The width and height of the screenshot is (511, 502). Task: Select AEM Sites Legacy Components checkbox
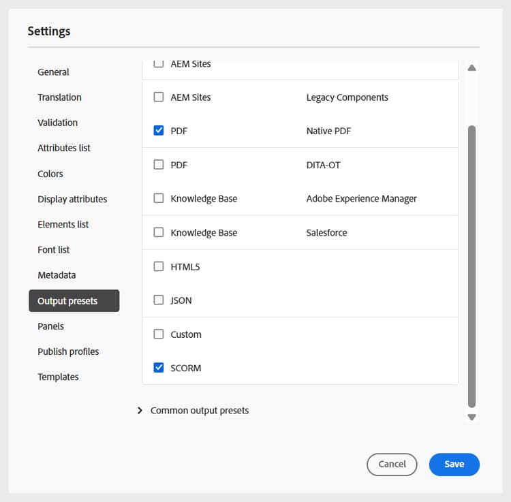(159, 97)
